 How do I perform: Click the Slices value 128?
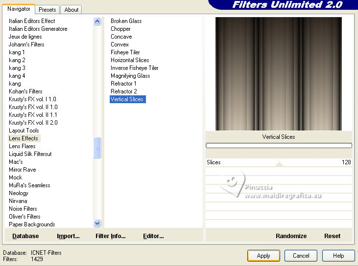346,162
